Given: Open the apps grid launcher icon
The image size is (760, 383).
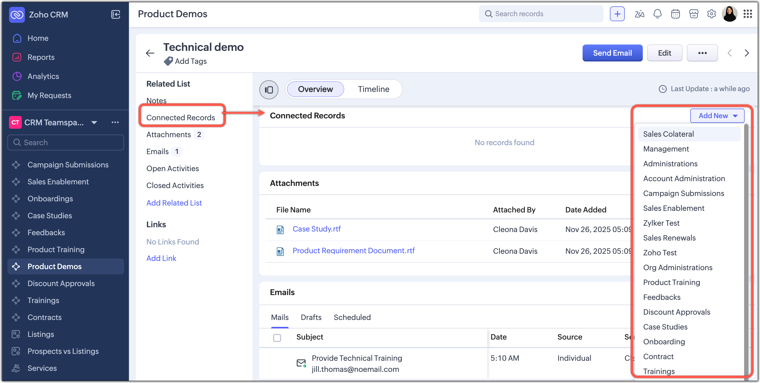Looking at the screenshot, I should pos(748,14).
